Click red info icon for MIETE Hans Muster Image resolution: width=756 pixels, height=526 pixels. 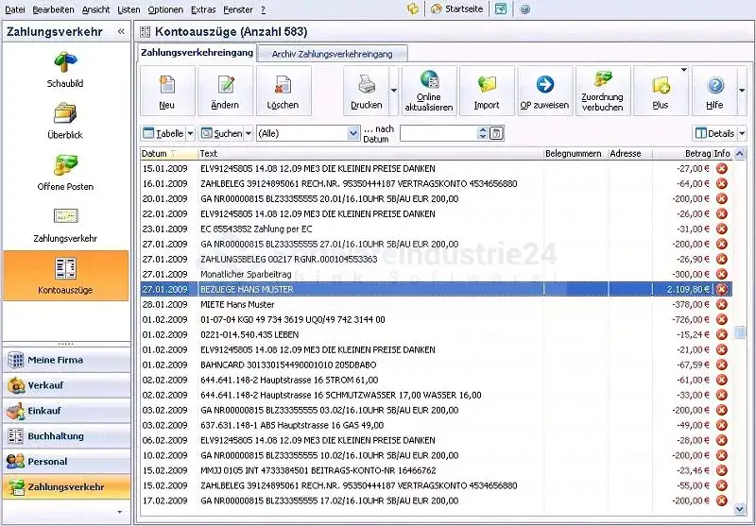coord(722,305)
